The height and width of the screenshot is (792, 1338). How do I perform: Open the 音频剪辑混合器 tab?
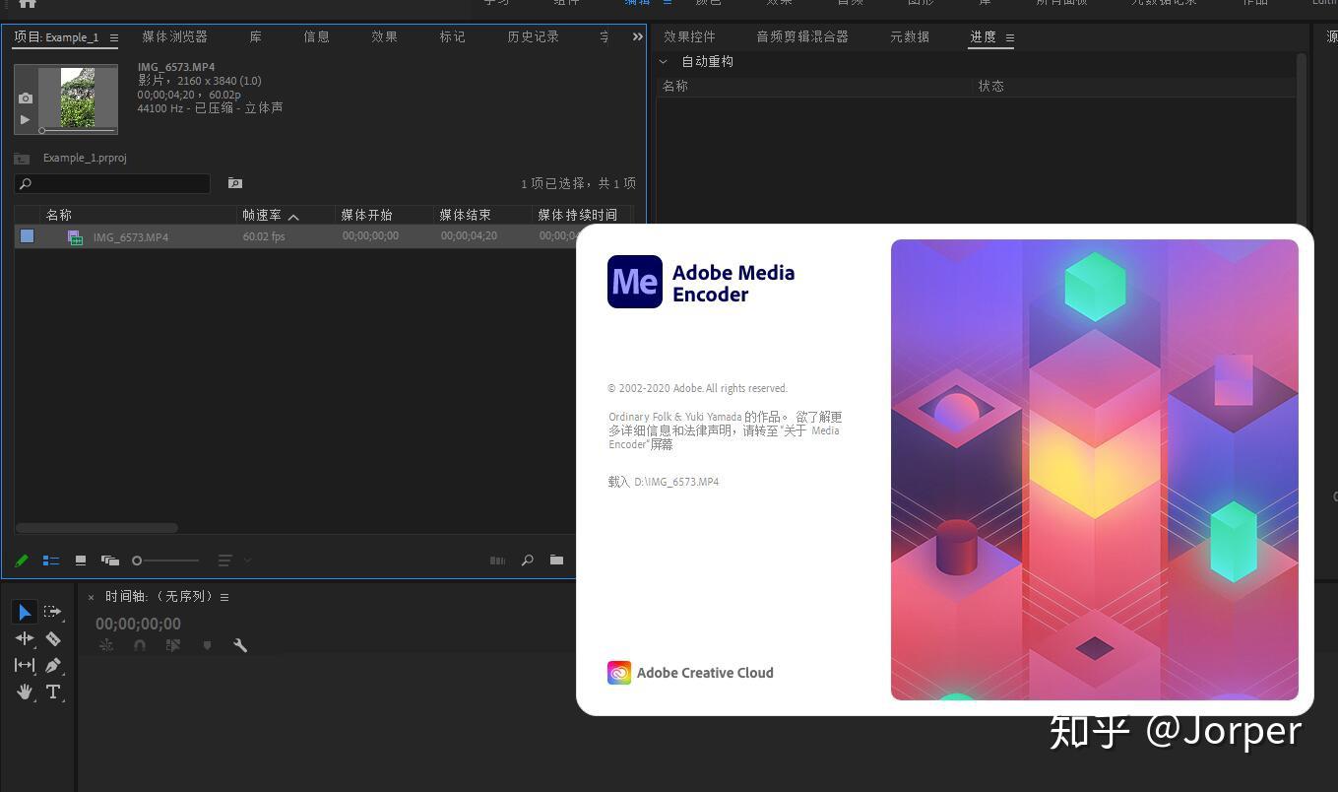(x=802, y=36)
